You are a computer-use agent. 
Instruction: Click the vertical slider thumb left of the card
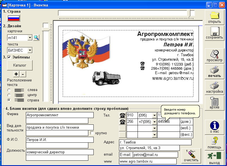pos(46,29)
